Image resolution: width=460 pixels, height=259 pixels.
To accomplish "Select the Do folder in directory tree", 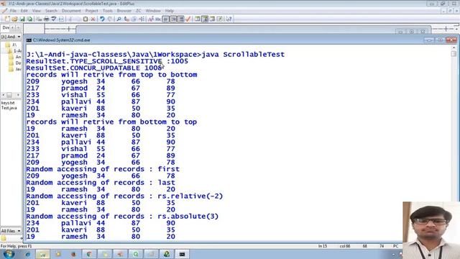I will (15, 63).
